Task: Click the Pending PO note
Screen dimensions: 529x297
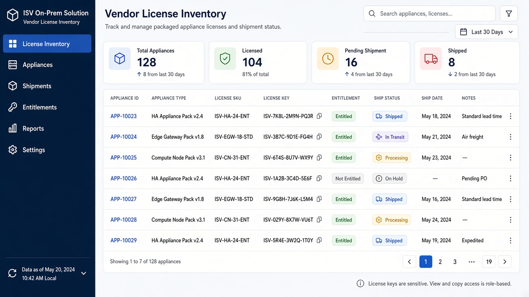Action: [474, 179]
